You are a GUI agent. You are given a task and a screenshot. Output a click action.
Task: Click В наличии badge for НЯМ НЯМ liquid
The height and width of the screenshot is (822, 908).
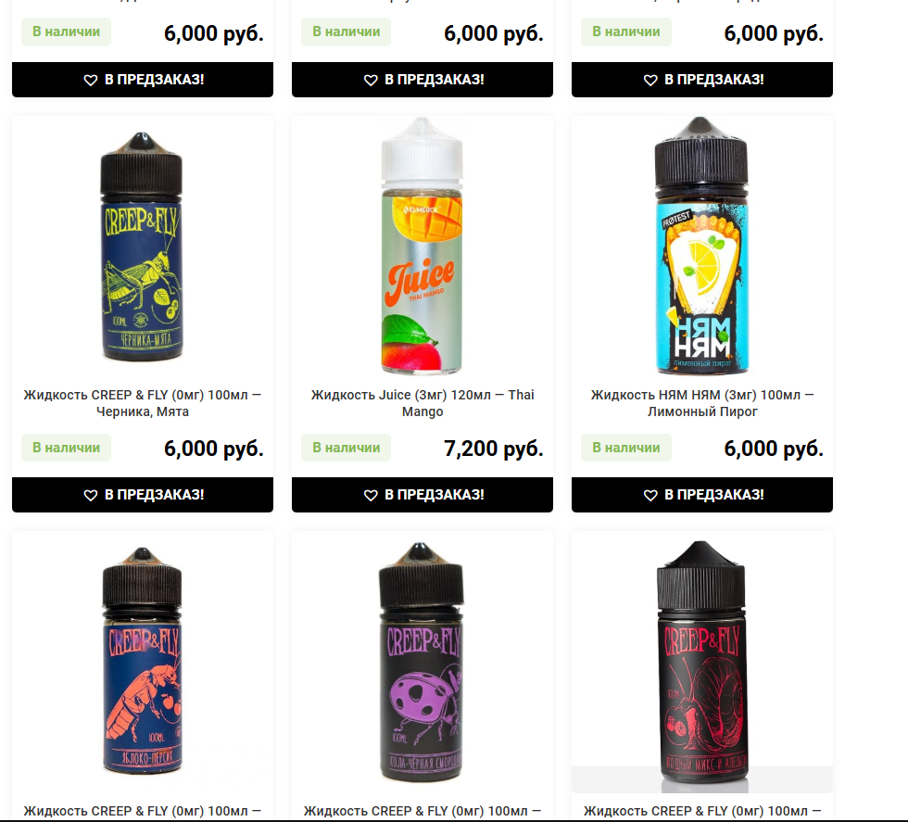(x=626, y=448)
